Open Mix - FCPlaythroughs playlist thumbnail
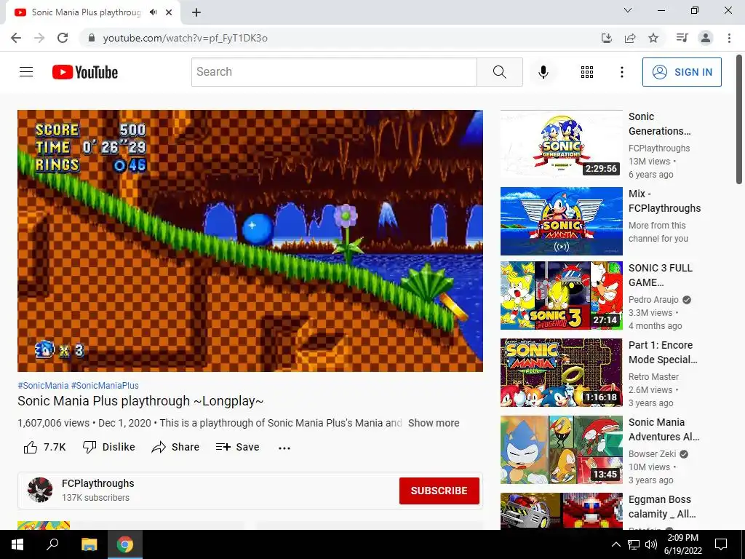This screenshot has height=559, width=745. (561, 221)
